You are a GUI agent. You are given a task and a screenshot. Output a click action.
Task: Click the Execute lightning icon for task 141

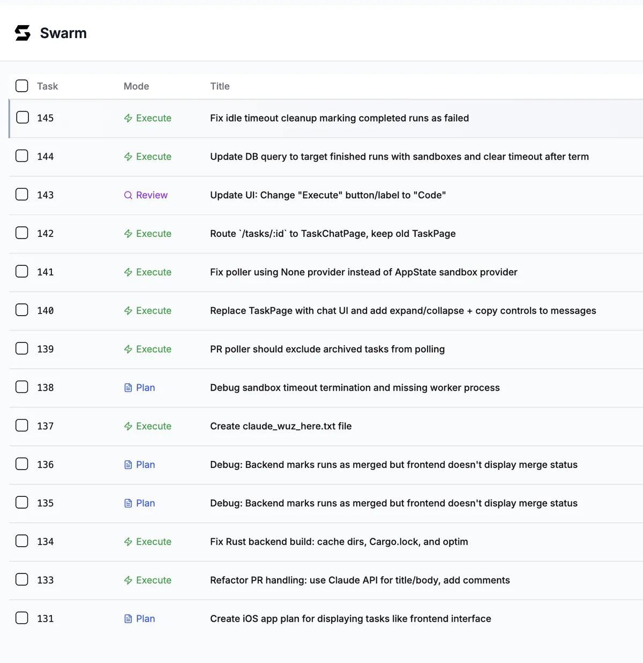click(128, 272)
